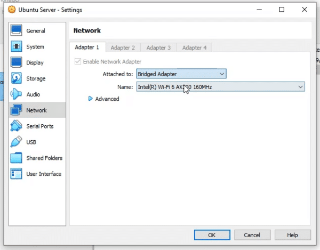Click the User Interface icon

[17, 174]
